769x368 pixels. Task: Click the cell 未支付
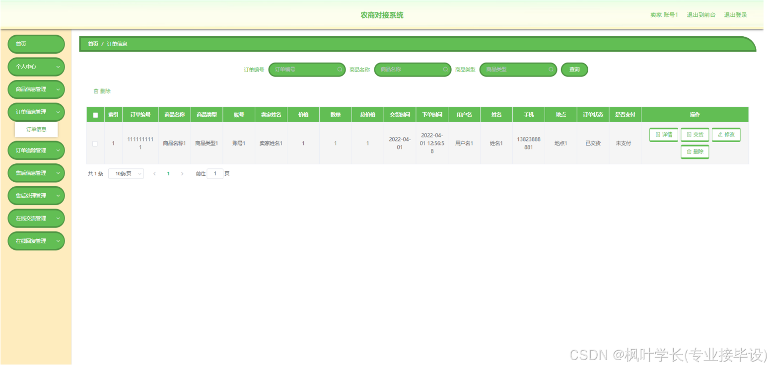tap(625, 144)
